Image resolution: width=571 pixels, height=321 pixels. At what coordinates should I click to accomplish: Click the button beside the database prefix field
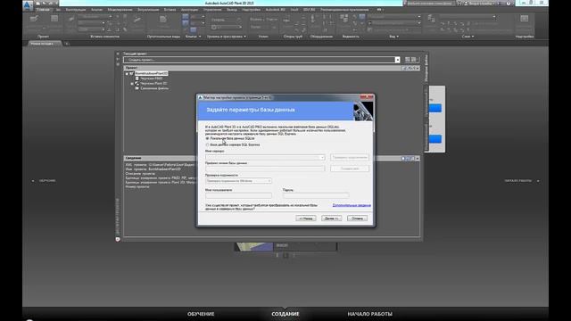pyautogui.click(x=350, y=169)
